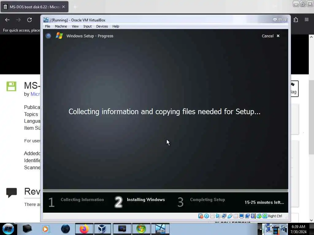This screenshot has width=314, height=235.
Task: Open the dark monitor taskbar icon
Action: (122, 229)
